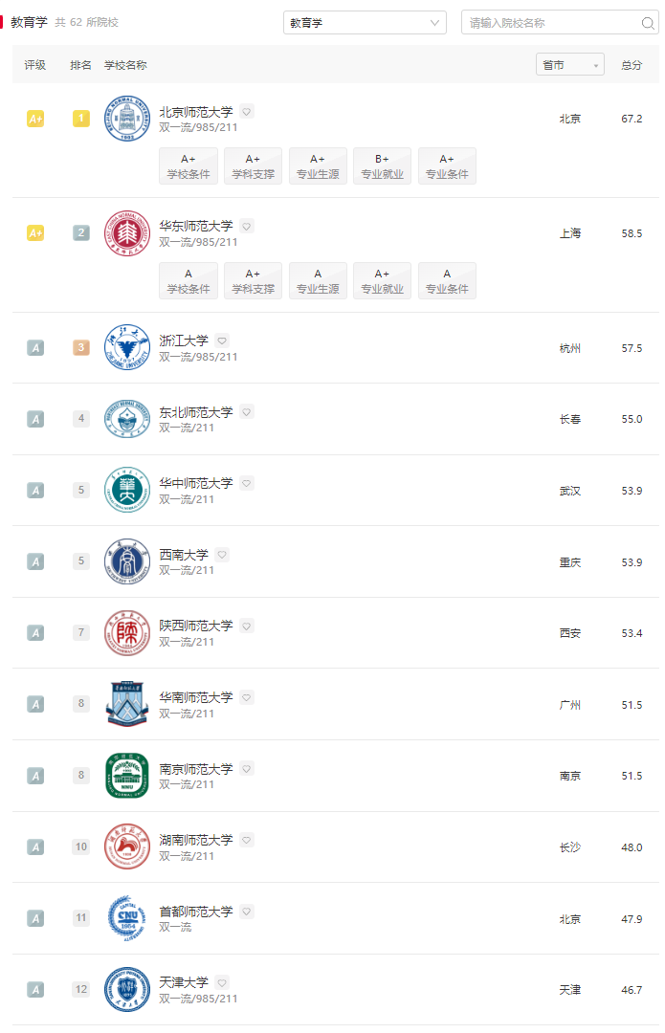Click the 湖南师范大学 logo
Screen dimensions: 665x1033
126,847
